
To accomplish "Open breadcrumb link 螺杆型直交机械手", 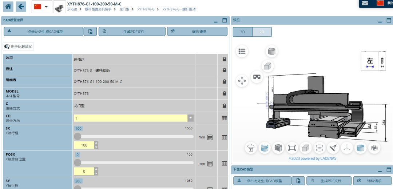I will (98, 9).
